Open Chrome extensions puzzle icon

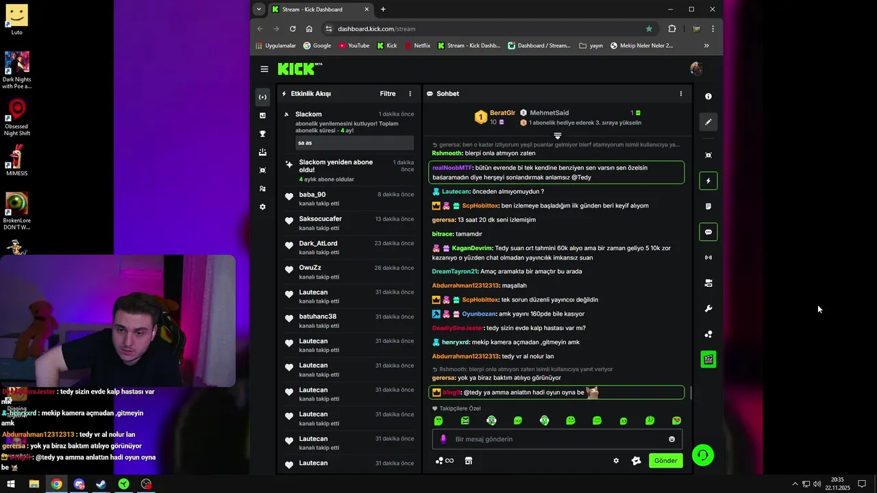671,29
